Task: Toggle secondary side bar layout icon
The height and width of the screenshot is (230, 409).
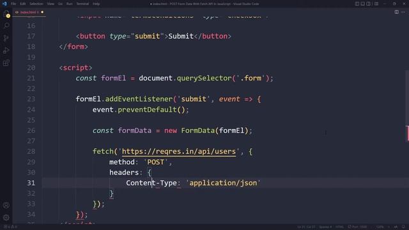Action: (x=368, y=4)
